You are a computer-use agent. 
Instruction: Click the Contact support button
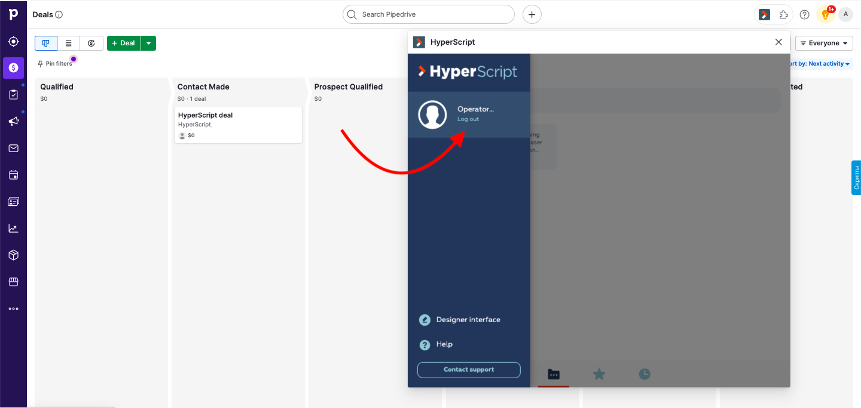(x=469, y=370)
